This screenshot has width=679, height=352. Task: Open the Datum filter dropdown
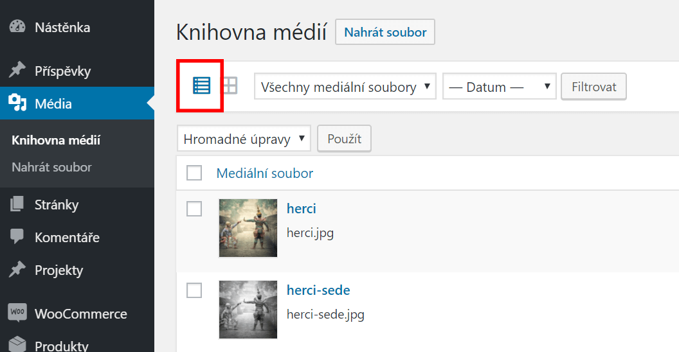pyautogui.click(x=500, y=87)
